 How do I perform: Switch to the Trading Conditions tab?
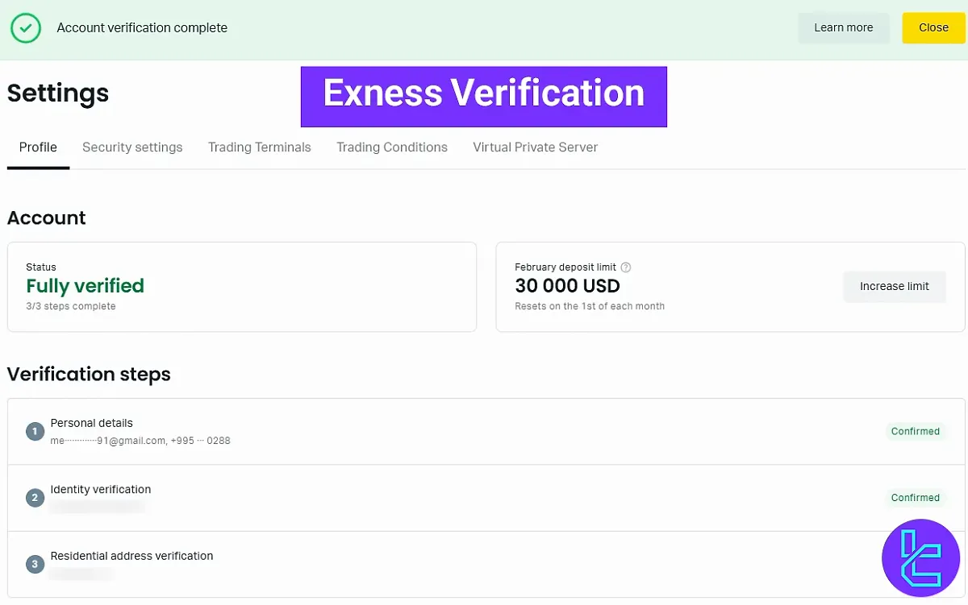click(x=392, y=147)
